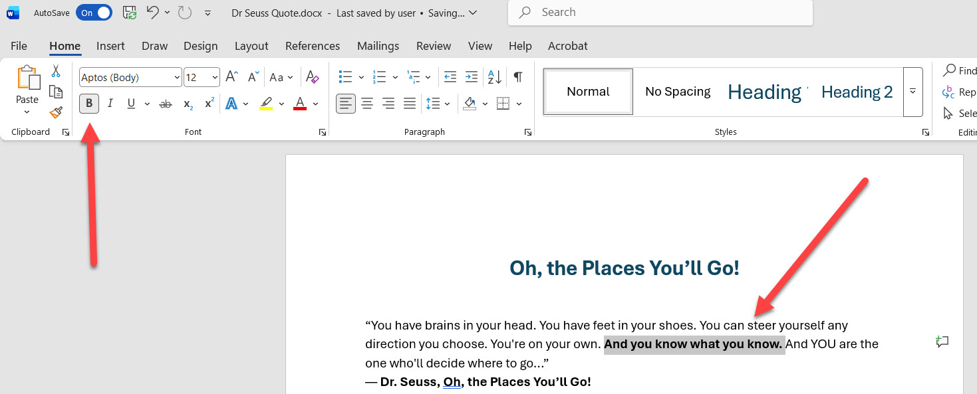The height and width of the screenshot is (394, 977).
Task: Open the File tab
Action: click(x=19, y=46)
